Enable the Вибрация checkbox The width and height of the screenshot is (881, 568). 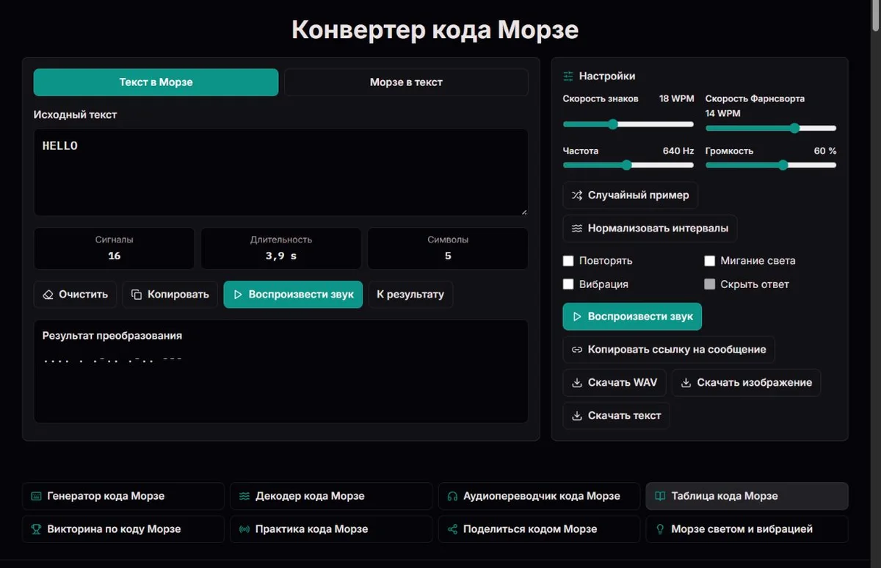click(568, 284)
